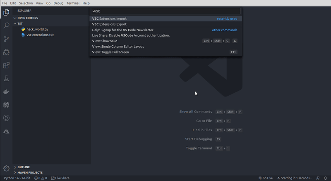Open notifications bell in status bar
This screenshot has height=181, width=331.
[326, 178]
